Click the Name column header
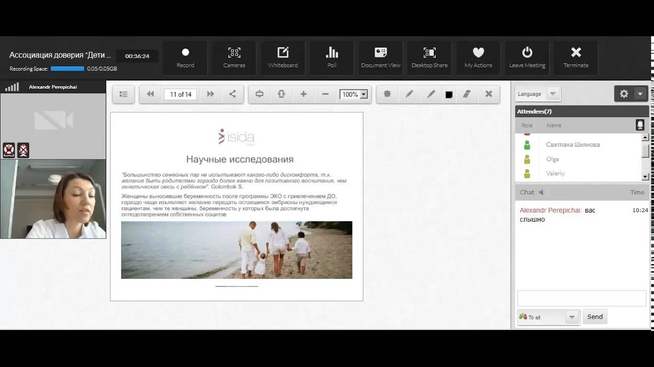Image resolution: width=654 pixels, height=367 pixels. click(x=554, y=125)
